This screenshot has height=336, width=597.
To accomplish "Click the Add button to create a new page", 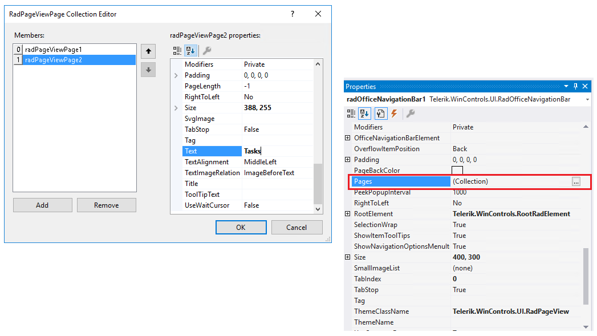I will pyautogui.click(x=42, y=205).
